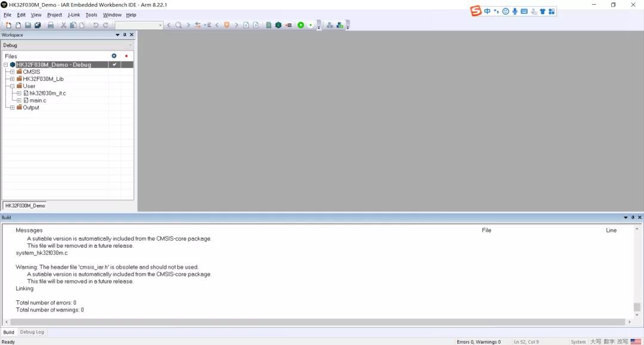644x345 pixels.
Task: Open the File menu
Action: (7, 15)
